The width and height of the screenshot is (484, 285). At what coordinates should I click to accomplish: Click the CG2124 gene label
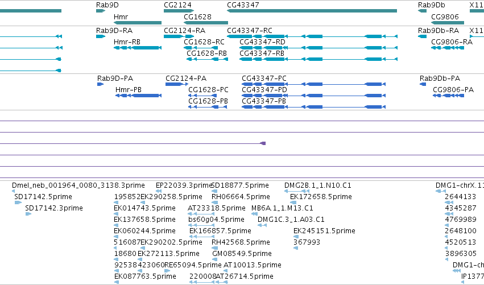(177, 5)
